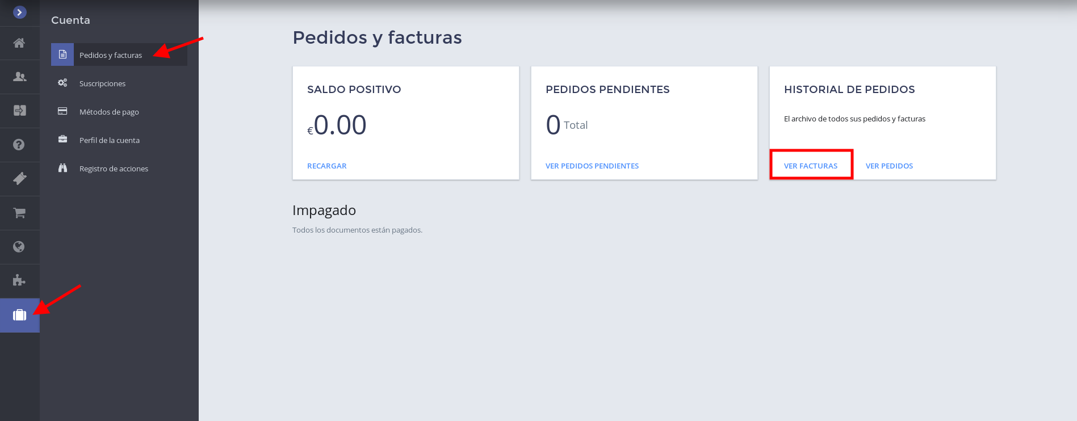Click the VER FACTURAS link
Screen dimensions: 1077x421
click(x=811, y=166)
